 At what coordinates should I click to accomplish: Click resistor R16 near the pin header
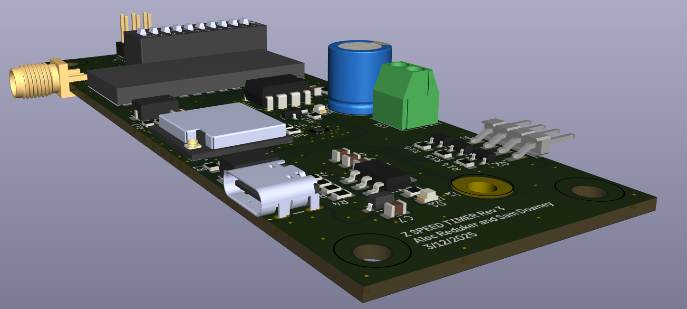click(422, 145)
